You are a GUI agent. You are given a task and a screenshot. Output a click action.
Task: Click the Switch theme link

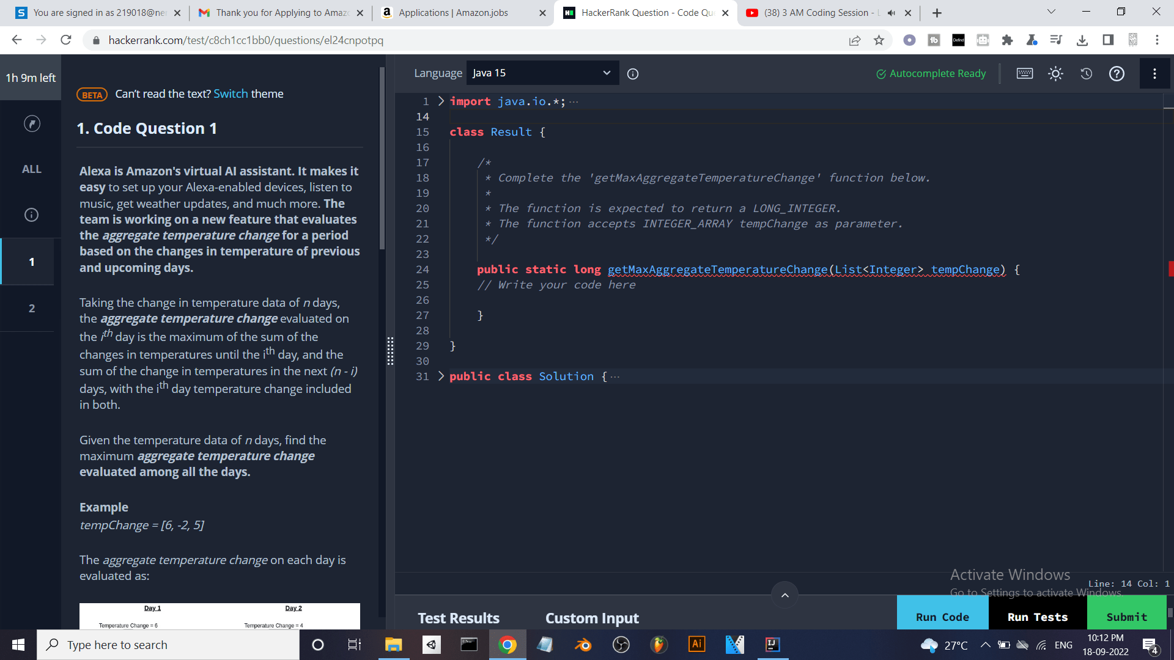click(x=231, y=94)
